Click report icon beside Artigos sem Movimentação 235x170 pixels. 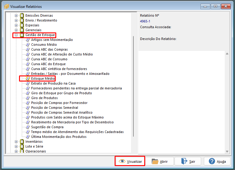(x=28, y=40)
